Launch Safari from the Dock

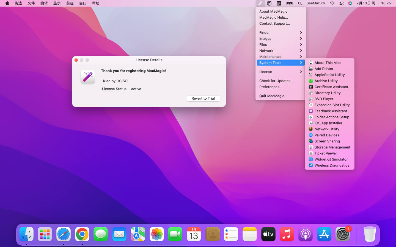pyautogui.click(x=64, y=234)
